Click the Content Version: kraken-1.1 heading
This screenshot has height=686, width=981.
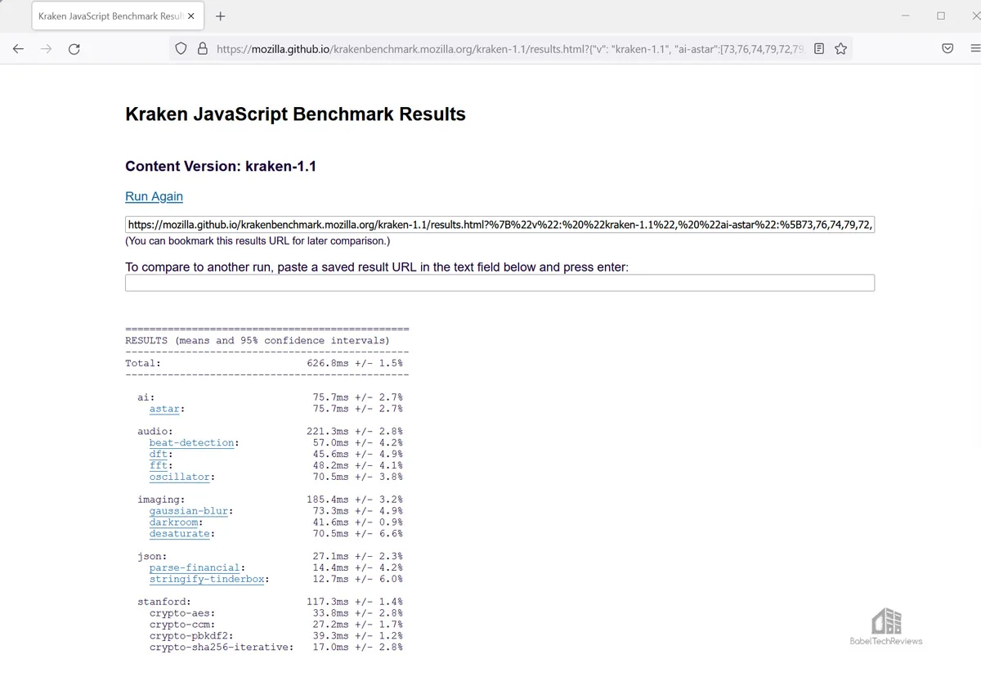click(x=221, y=166)
